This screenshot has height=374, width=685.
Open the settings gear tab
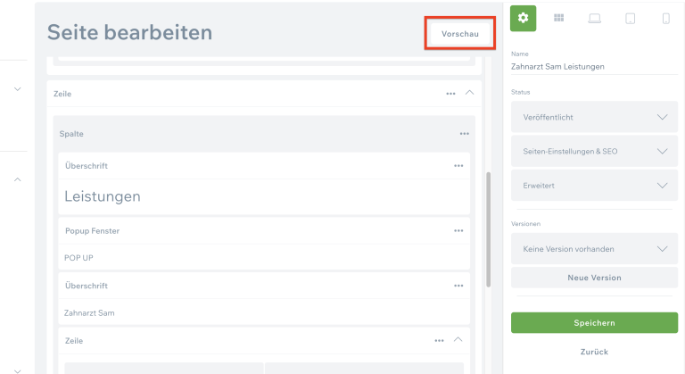pyautogui.click(x=524, y=17)
